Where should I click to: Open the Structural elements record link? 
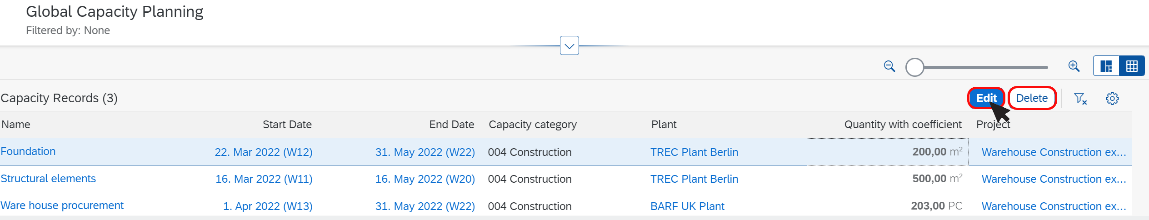(48, 179)
